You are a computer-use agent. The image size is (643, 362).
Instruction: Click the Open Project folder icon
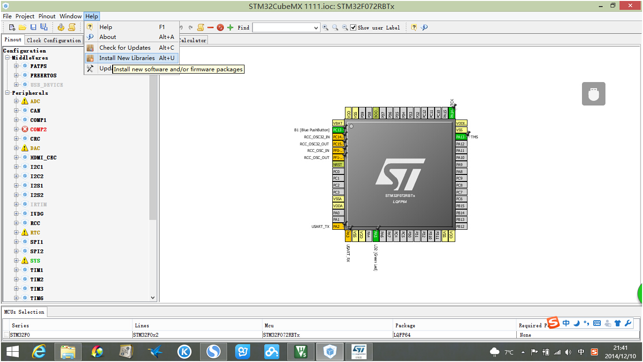point(22,28)
